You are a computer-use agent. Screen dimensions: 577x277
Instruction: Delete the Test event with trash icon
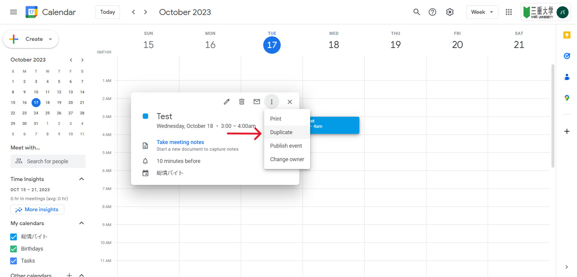point(242,102)
